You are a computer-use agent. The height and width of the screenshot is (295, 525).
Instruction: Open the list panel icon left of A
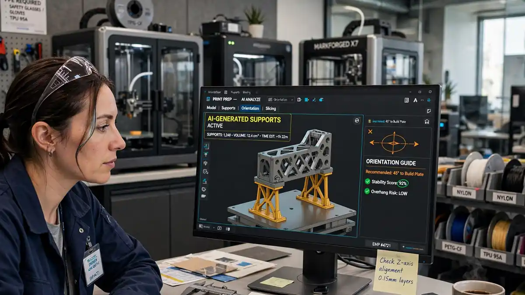pos(407,101)
